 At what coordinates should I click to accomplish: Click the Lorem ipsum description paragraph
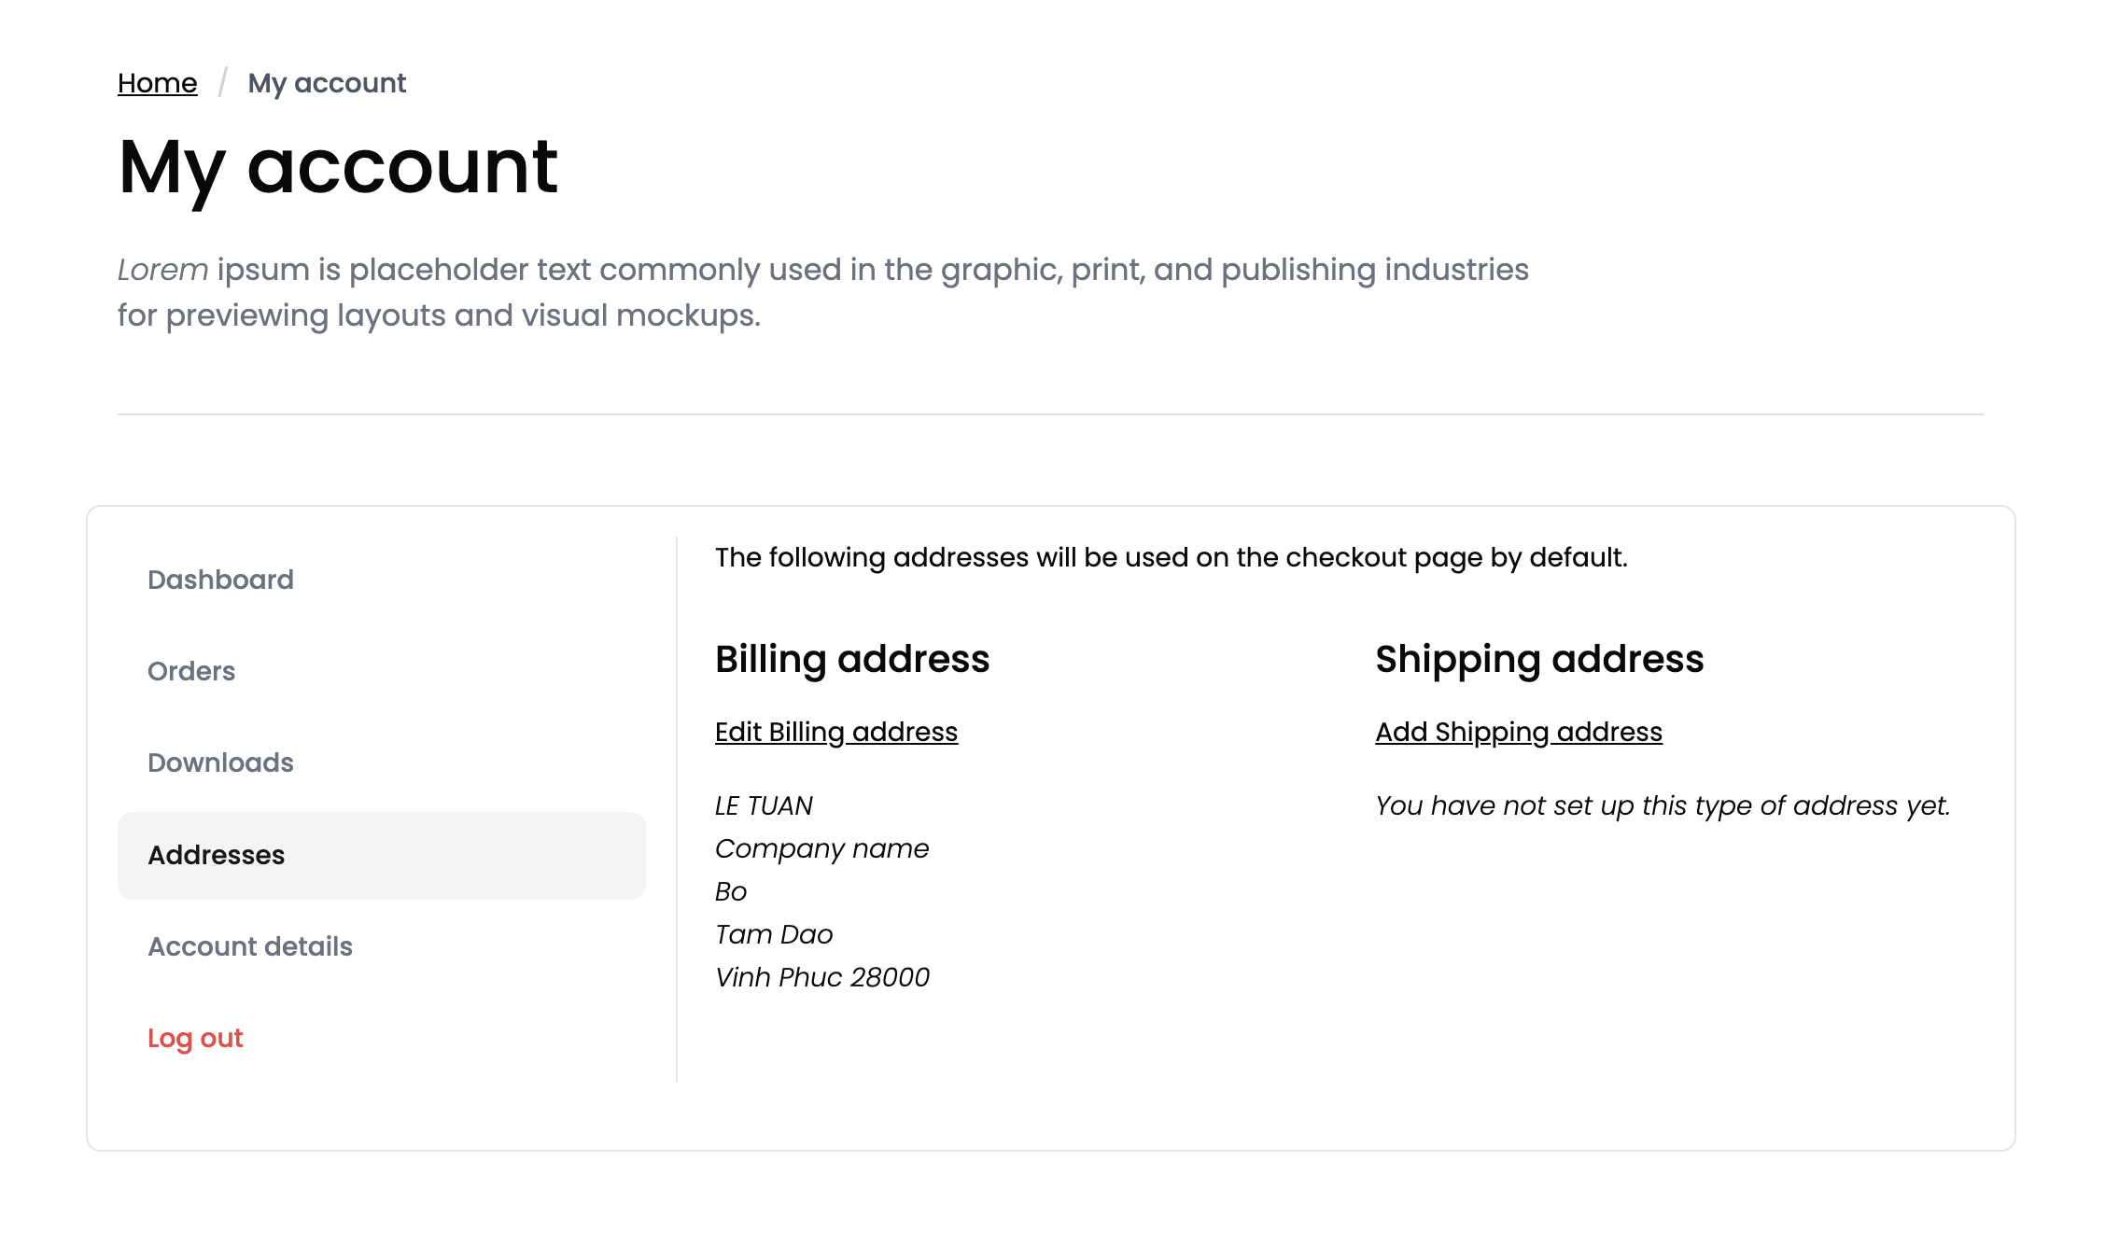click(821, 292)
